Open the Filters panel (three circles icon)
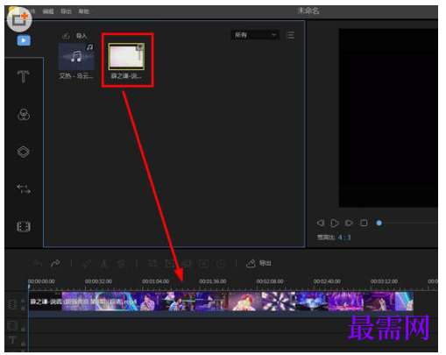The height and width of the screenshot is (355, 446). pyautogui.click(x=24, y=114)
